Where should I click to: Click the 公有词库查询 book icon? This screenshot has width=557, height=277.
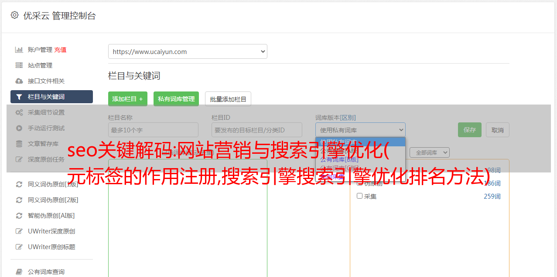coord(19,272)
